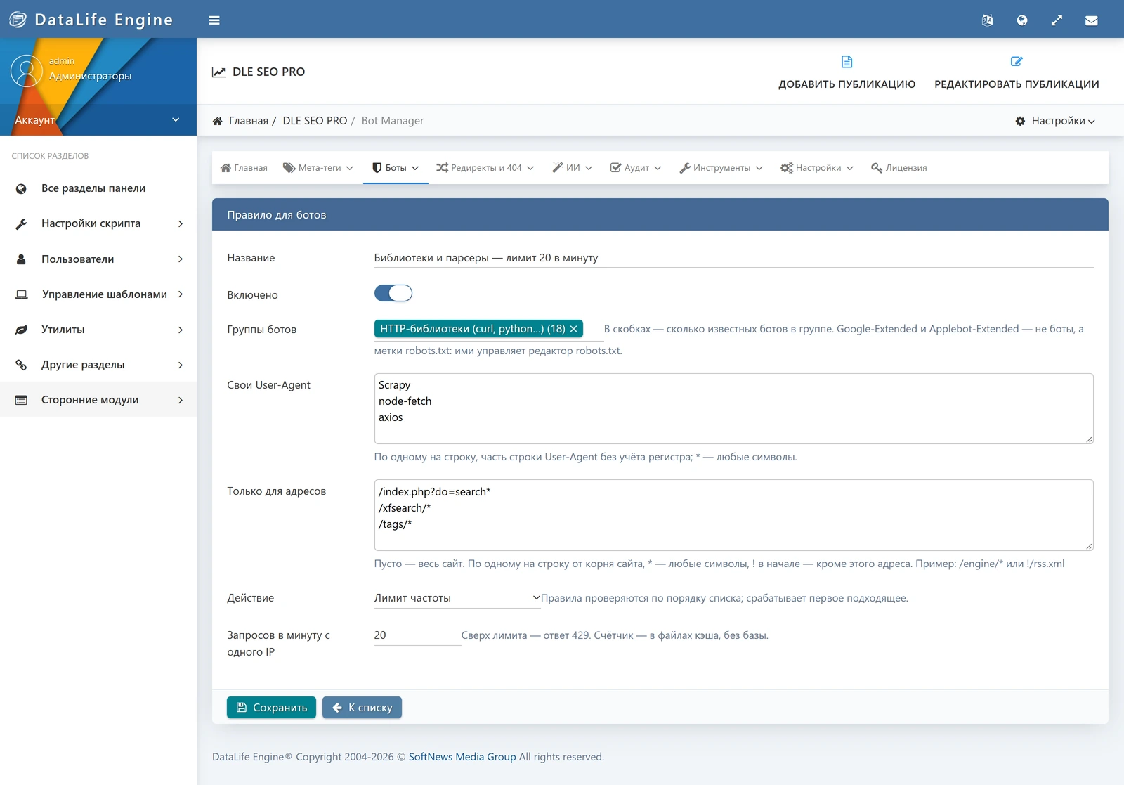The height and width of the screenshot is (785, 1124).
Task: Remove the HTTP-библиотеки bot group tag
Action: [x=573, y=329]
